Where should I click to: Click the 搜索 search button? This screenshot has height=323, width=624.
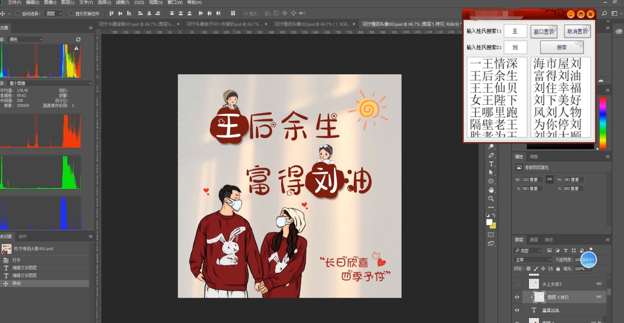pyautogui.click(x=562, y=47)
